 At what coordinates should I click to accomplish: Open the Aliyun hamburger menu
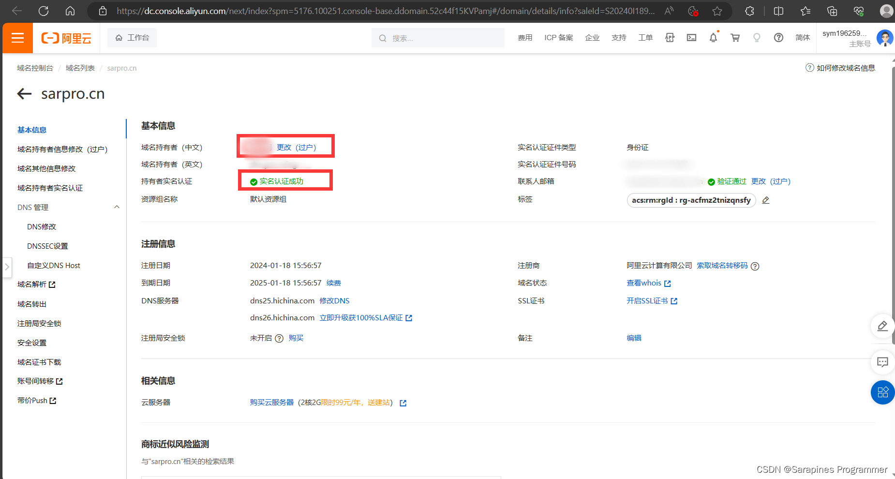(18, 38)
